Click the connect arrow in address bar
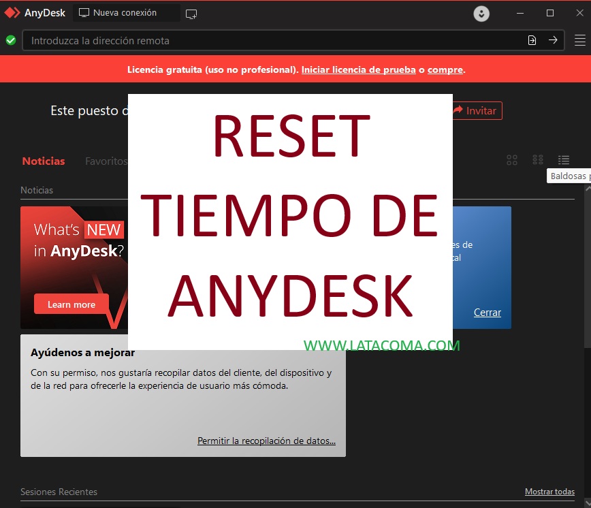591x508 pixels. coord(553,40)
